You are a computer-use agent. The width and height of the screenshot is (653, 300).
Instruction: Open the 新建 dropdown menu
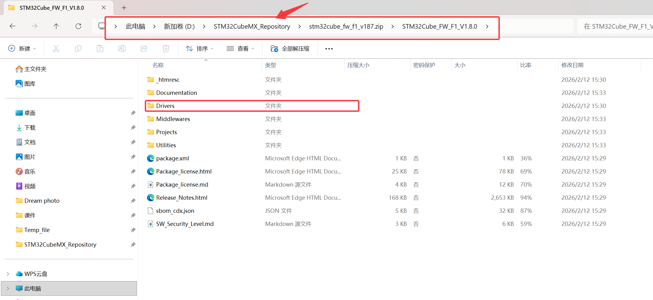pos(22,48)
